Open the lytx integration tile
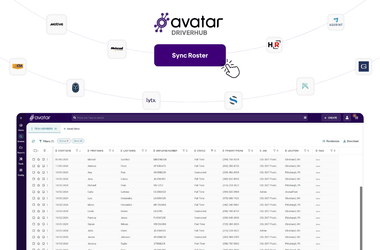380x250 pixels. pos(151,101)
